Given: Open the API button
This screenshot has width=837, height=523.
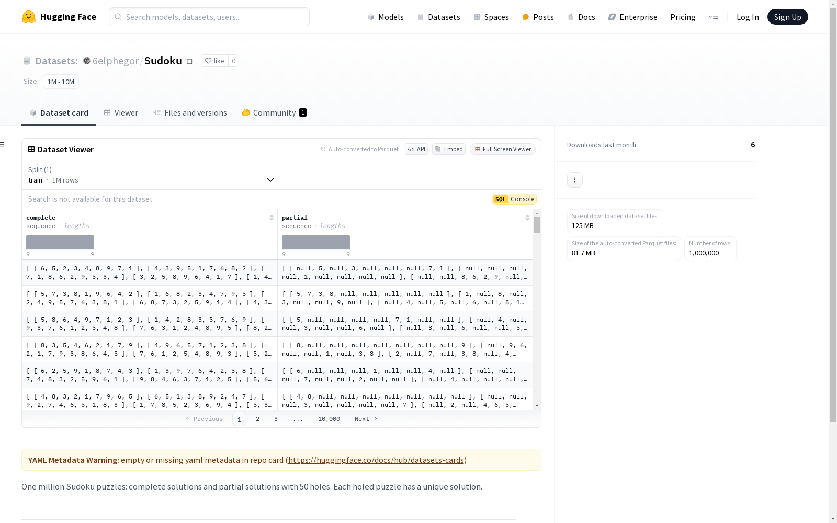Looking at the screenshot, I should (x=416, y=149).
